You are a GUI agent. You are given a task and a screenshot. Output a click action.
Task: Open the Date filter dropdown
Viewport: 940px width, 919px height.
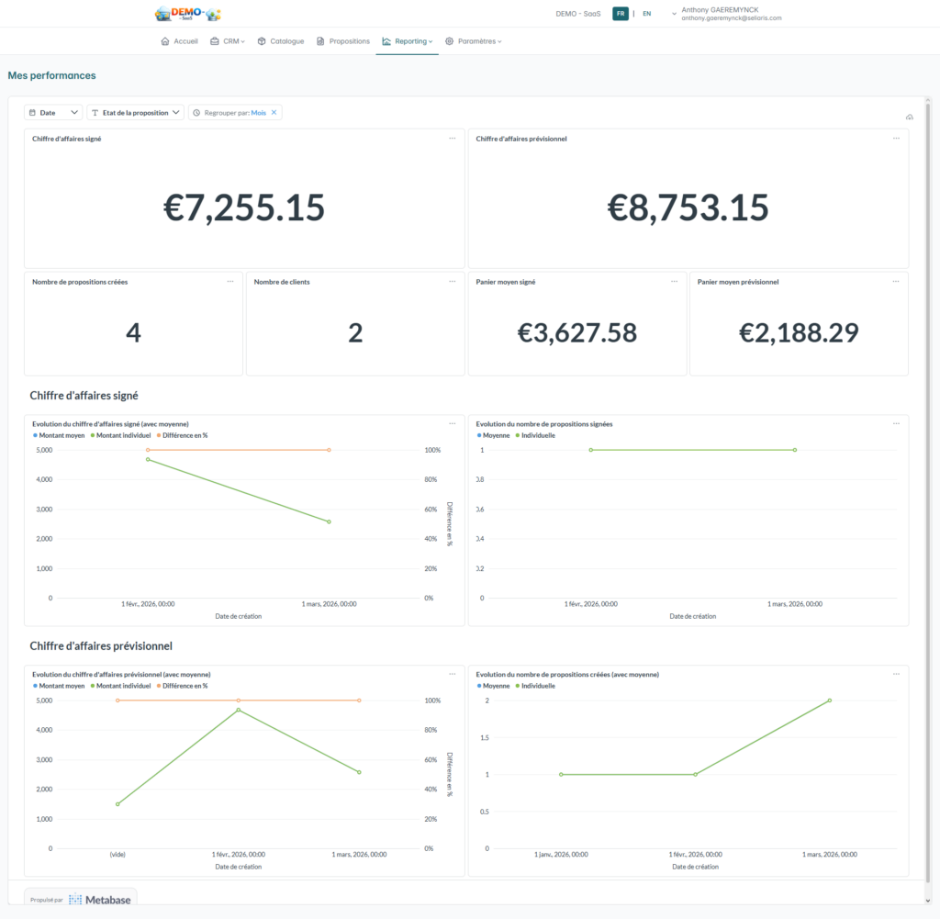coord(55,112)
